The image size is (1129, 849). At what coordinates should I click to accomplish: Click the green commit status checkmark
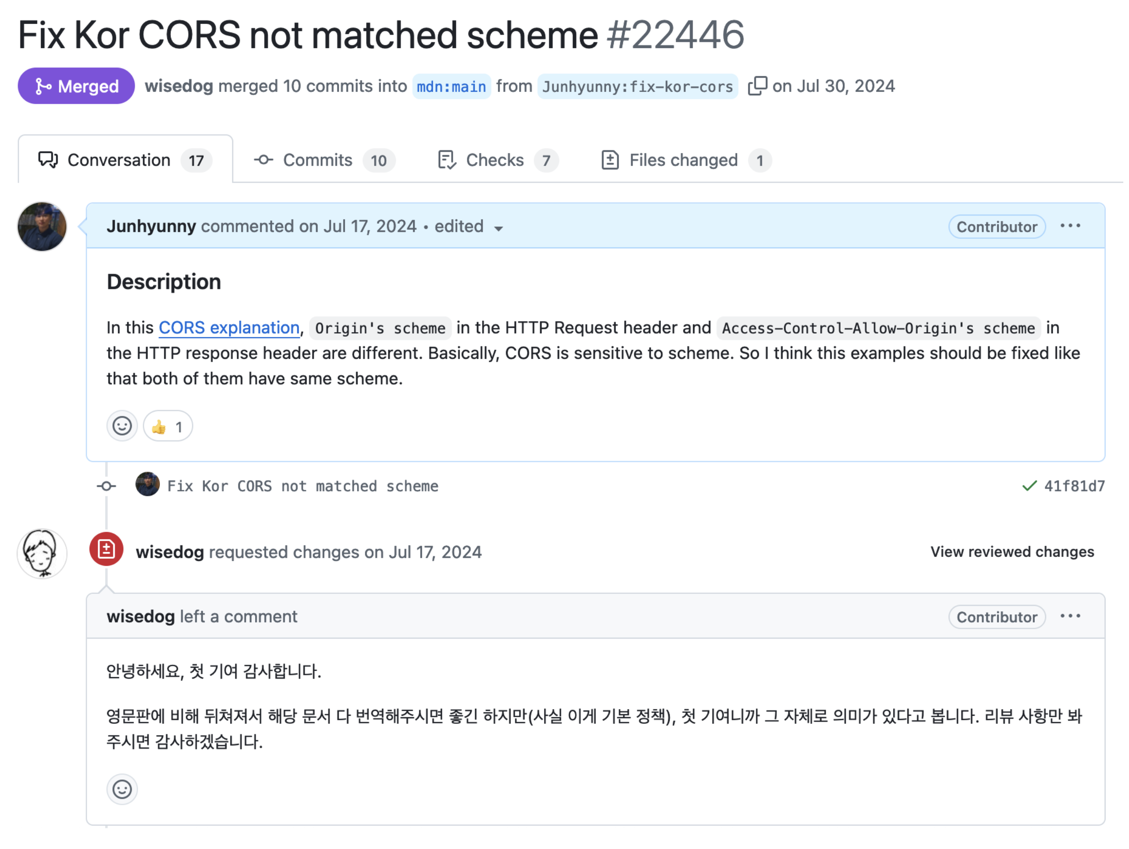(x=1029, y=486)
